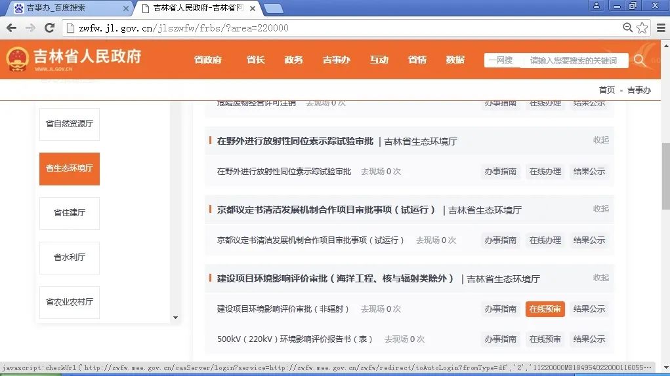The height and width of the screenshot is (376, 670).
Task: Click the site search magnifier icon
Action: tap(639, 60)
